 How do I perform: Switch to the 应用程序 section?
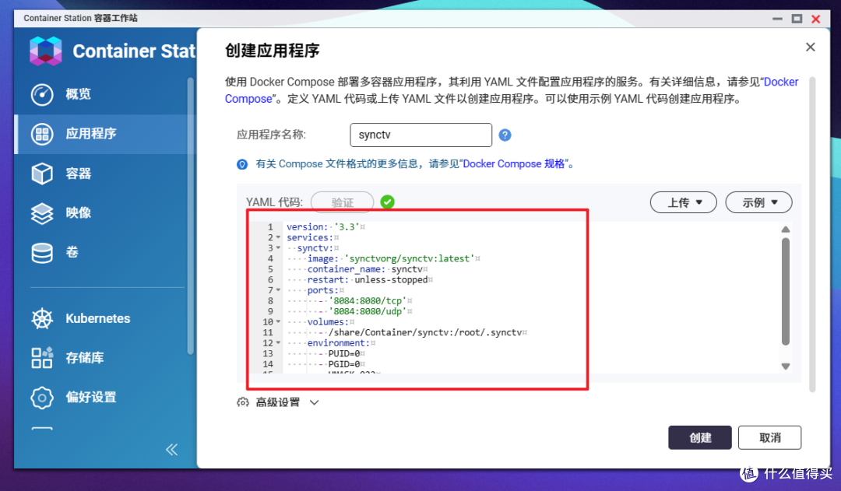point(42,134)
